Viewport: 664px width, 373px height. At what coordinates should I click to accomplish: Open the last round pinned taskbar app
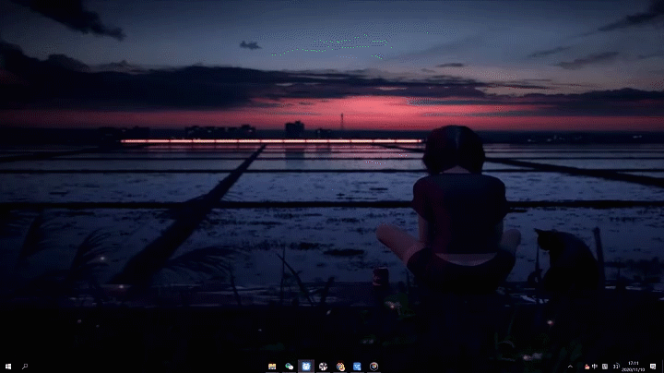pos(373,366)
